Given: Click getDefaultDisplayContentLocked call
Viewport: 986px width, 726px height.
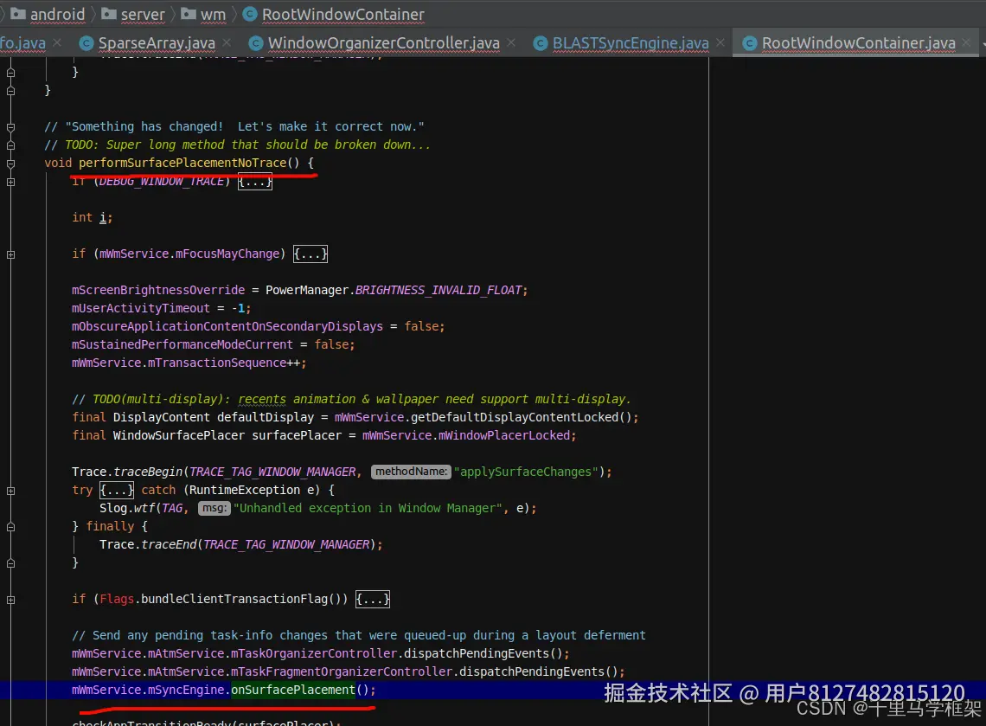Looking at the screenshot, I should [515, 417].
